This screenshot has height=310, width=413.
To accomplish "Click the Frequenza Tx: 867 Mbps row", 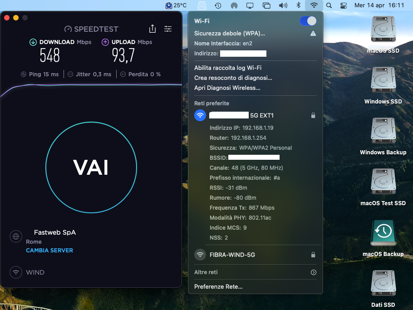I will [x=242, y=208].
